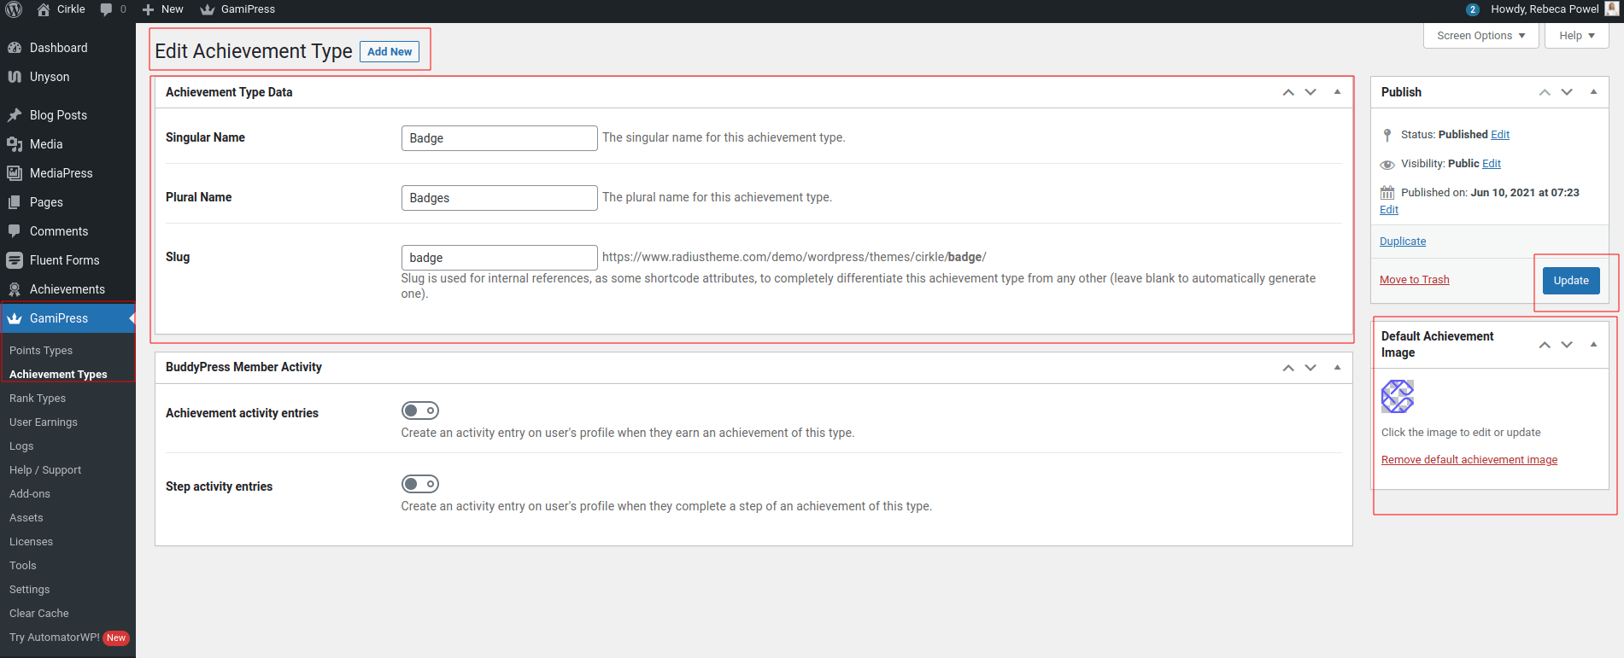The height and width of the screenshot is (658, 1624).
Task: Click Remove default achievement image link
Action: (1469, 460)
